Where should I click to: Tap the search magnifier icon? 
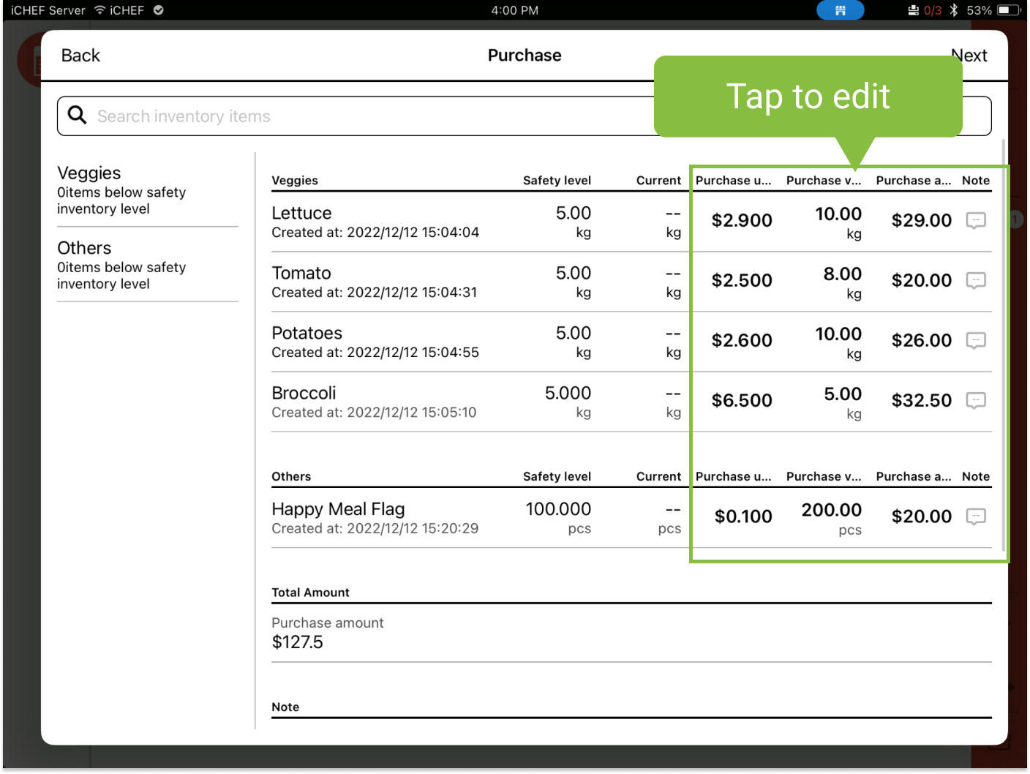tap(77, 116)
